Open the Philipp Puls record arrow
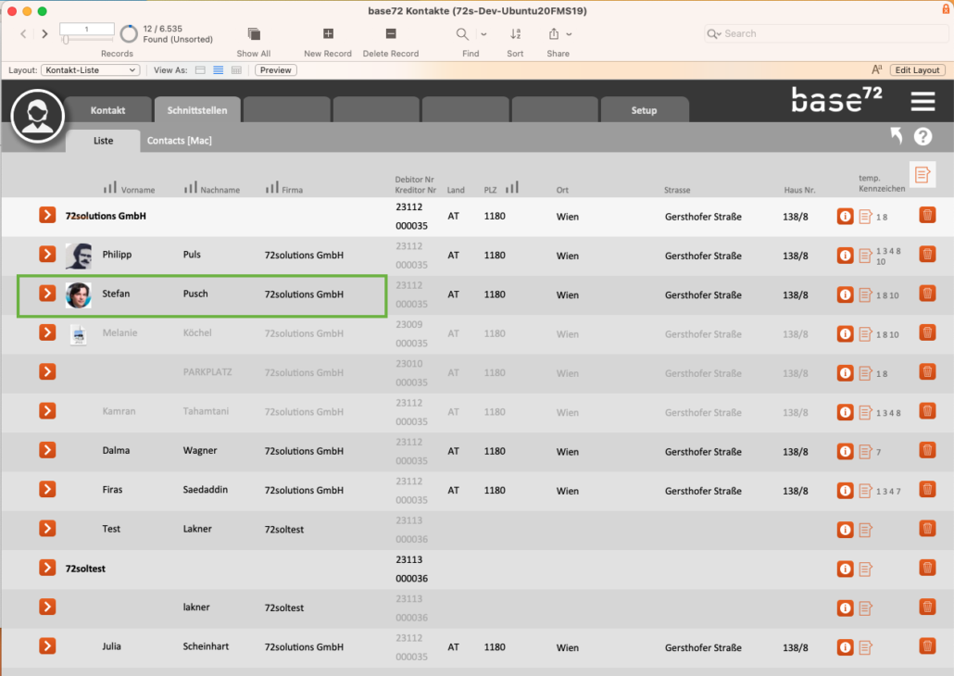The height and width of the screenshot is (676, 954). [47, 254]
